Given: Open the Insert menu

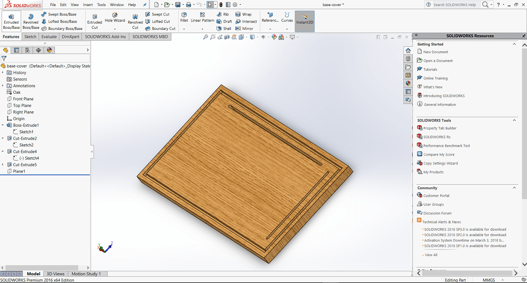Looking at the screenshot, I should 88,5.
